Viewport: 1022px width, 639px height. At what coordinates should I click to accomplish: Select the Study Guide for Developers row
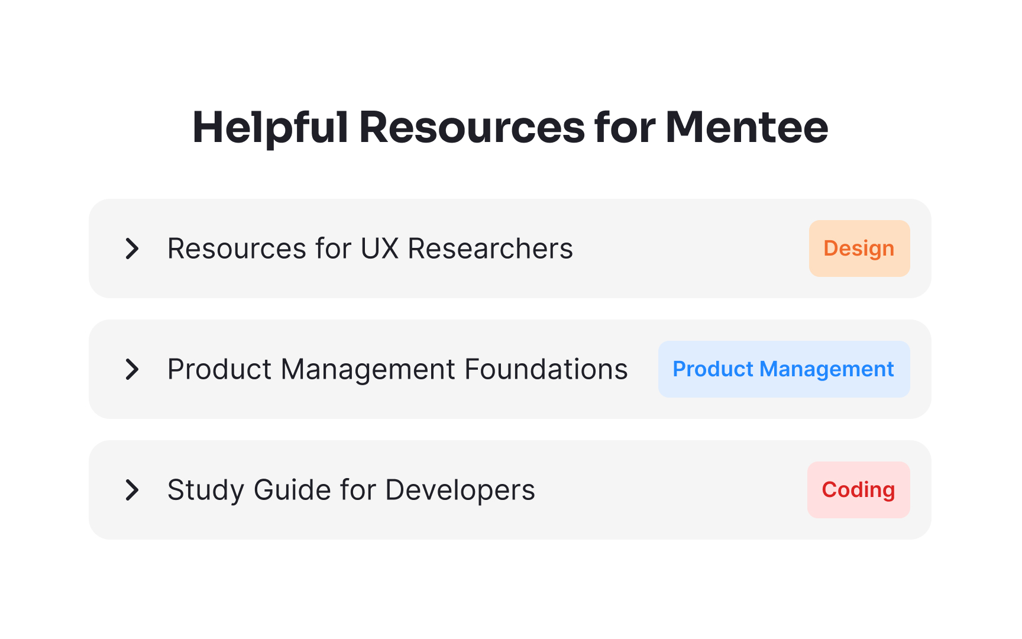pos(510,489)
